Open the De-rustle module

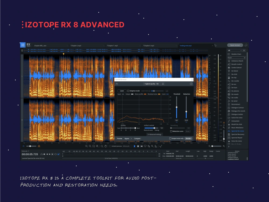[233, 97]
